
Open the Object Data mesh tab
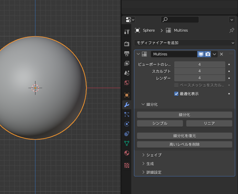point(127,143)
